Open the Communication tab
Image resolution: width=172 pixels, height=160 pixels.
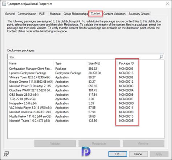point(27,14)
